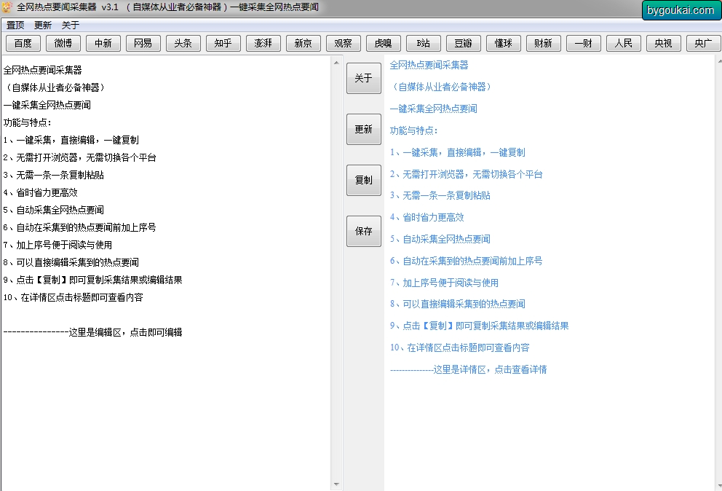
Task: Open blue link '7、加上序号便于阅读与使用'
Action: [445, 283]
